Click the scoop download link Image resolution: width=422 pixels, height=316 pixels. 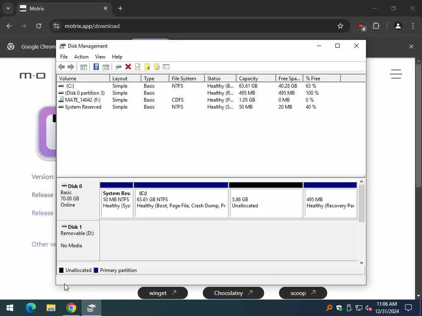click(x=303, y=293)
